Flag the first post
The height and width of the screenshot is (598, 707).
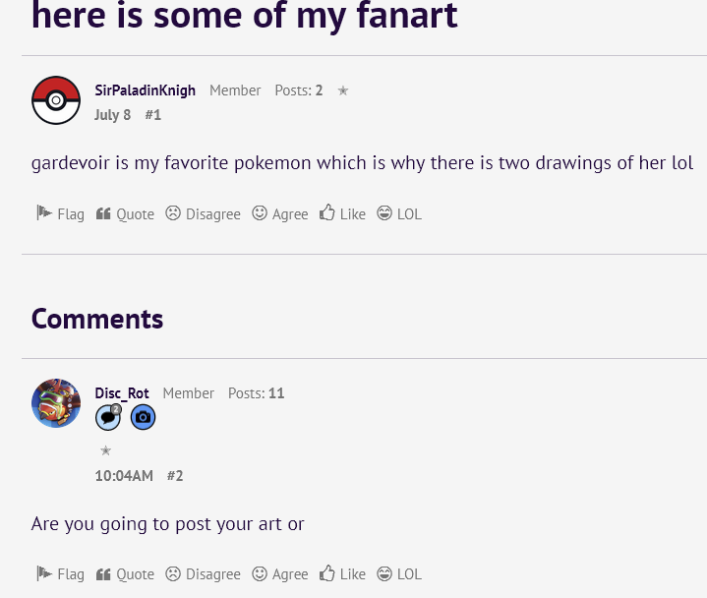[61, 213]
